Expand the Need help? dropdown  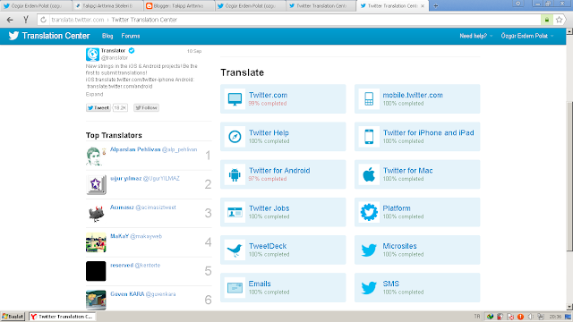(476, 36)
